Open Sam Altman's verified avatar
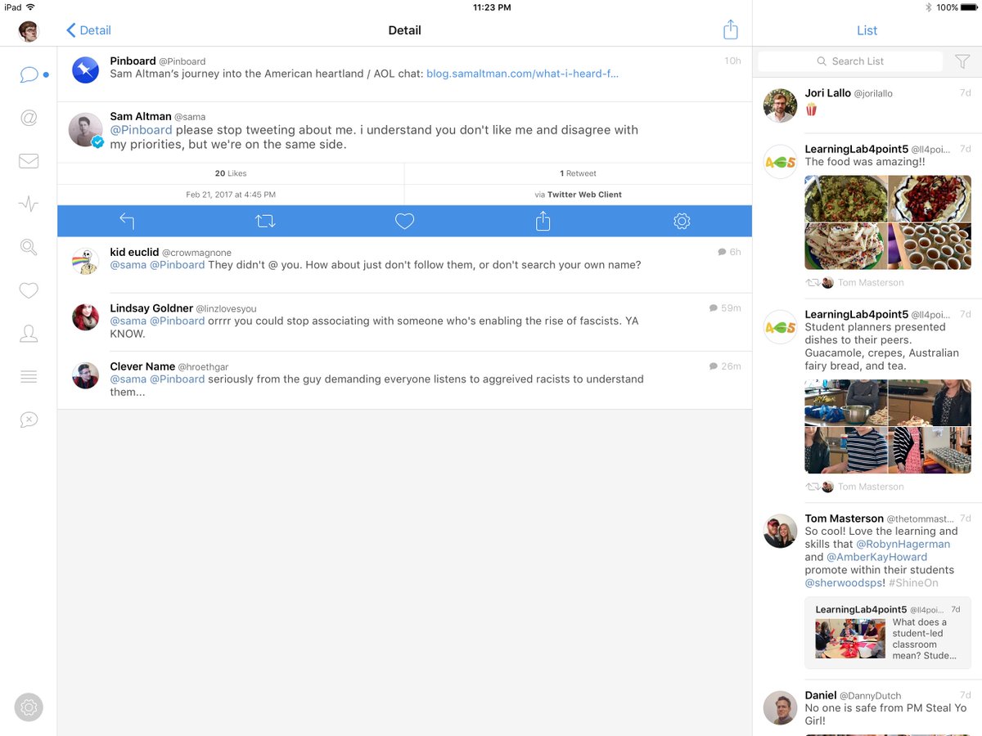The height and width of the screenshot is (736, 982). coord(85,130)
